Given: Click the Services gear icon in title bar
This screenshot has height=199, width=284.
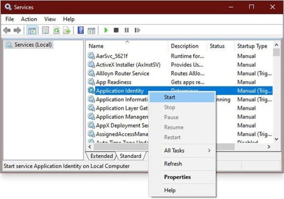Looking at the screenshot, I should 8,7.
